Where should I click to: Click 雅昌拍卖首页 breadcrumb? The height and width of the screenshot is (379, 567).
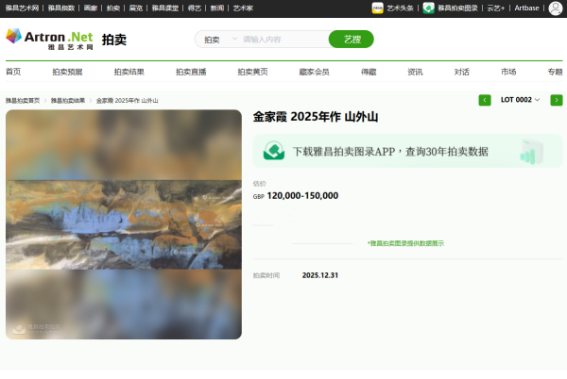click(23, 101)
